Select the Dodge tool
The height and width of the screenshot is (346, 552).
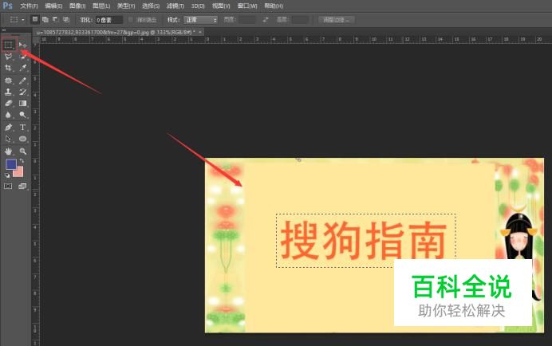22,115
